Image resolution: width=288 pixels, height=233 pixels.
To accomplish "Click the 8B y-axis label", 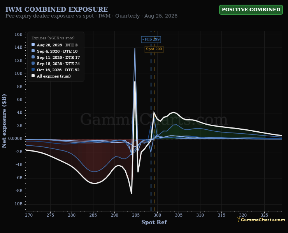I will (19, 86).
